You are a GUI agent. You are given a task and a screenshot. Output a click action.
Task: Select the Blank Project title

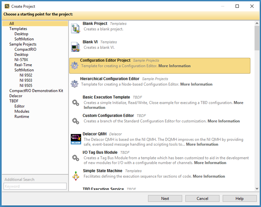[x=95, y=24]
